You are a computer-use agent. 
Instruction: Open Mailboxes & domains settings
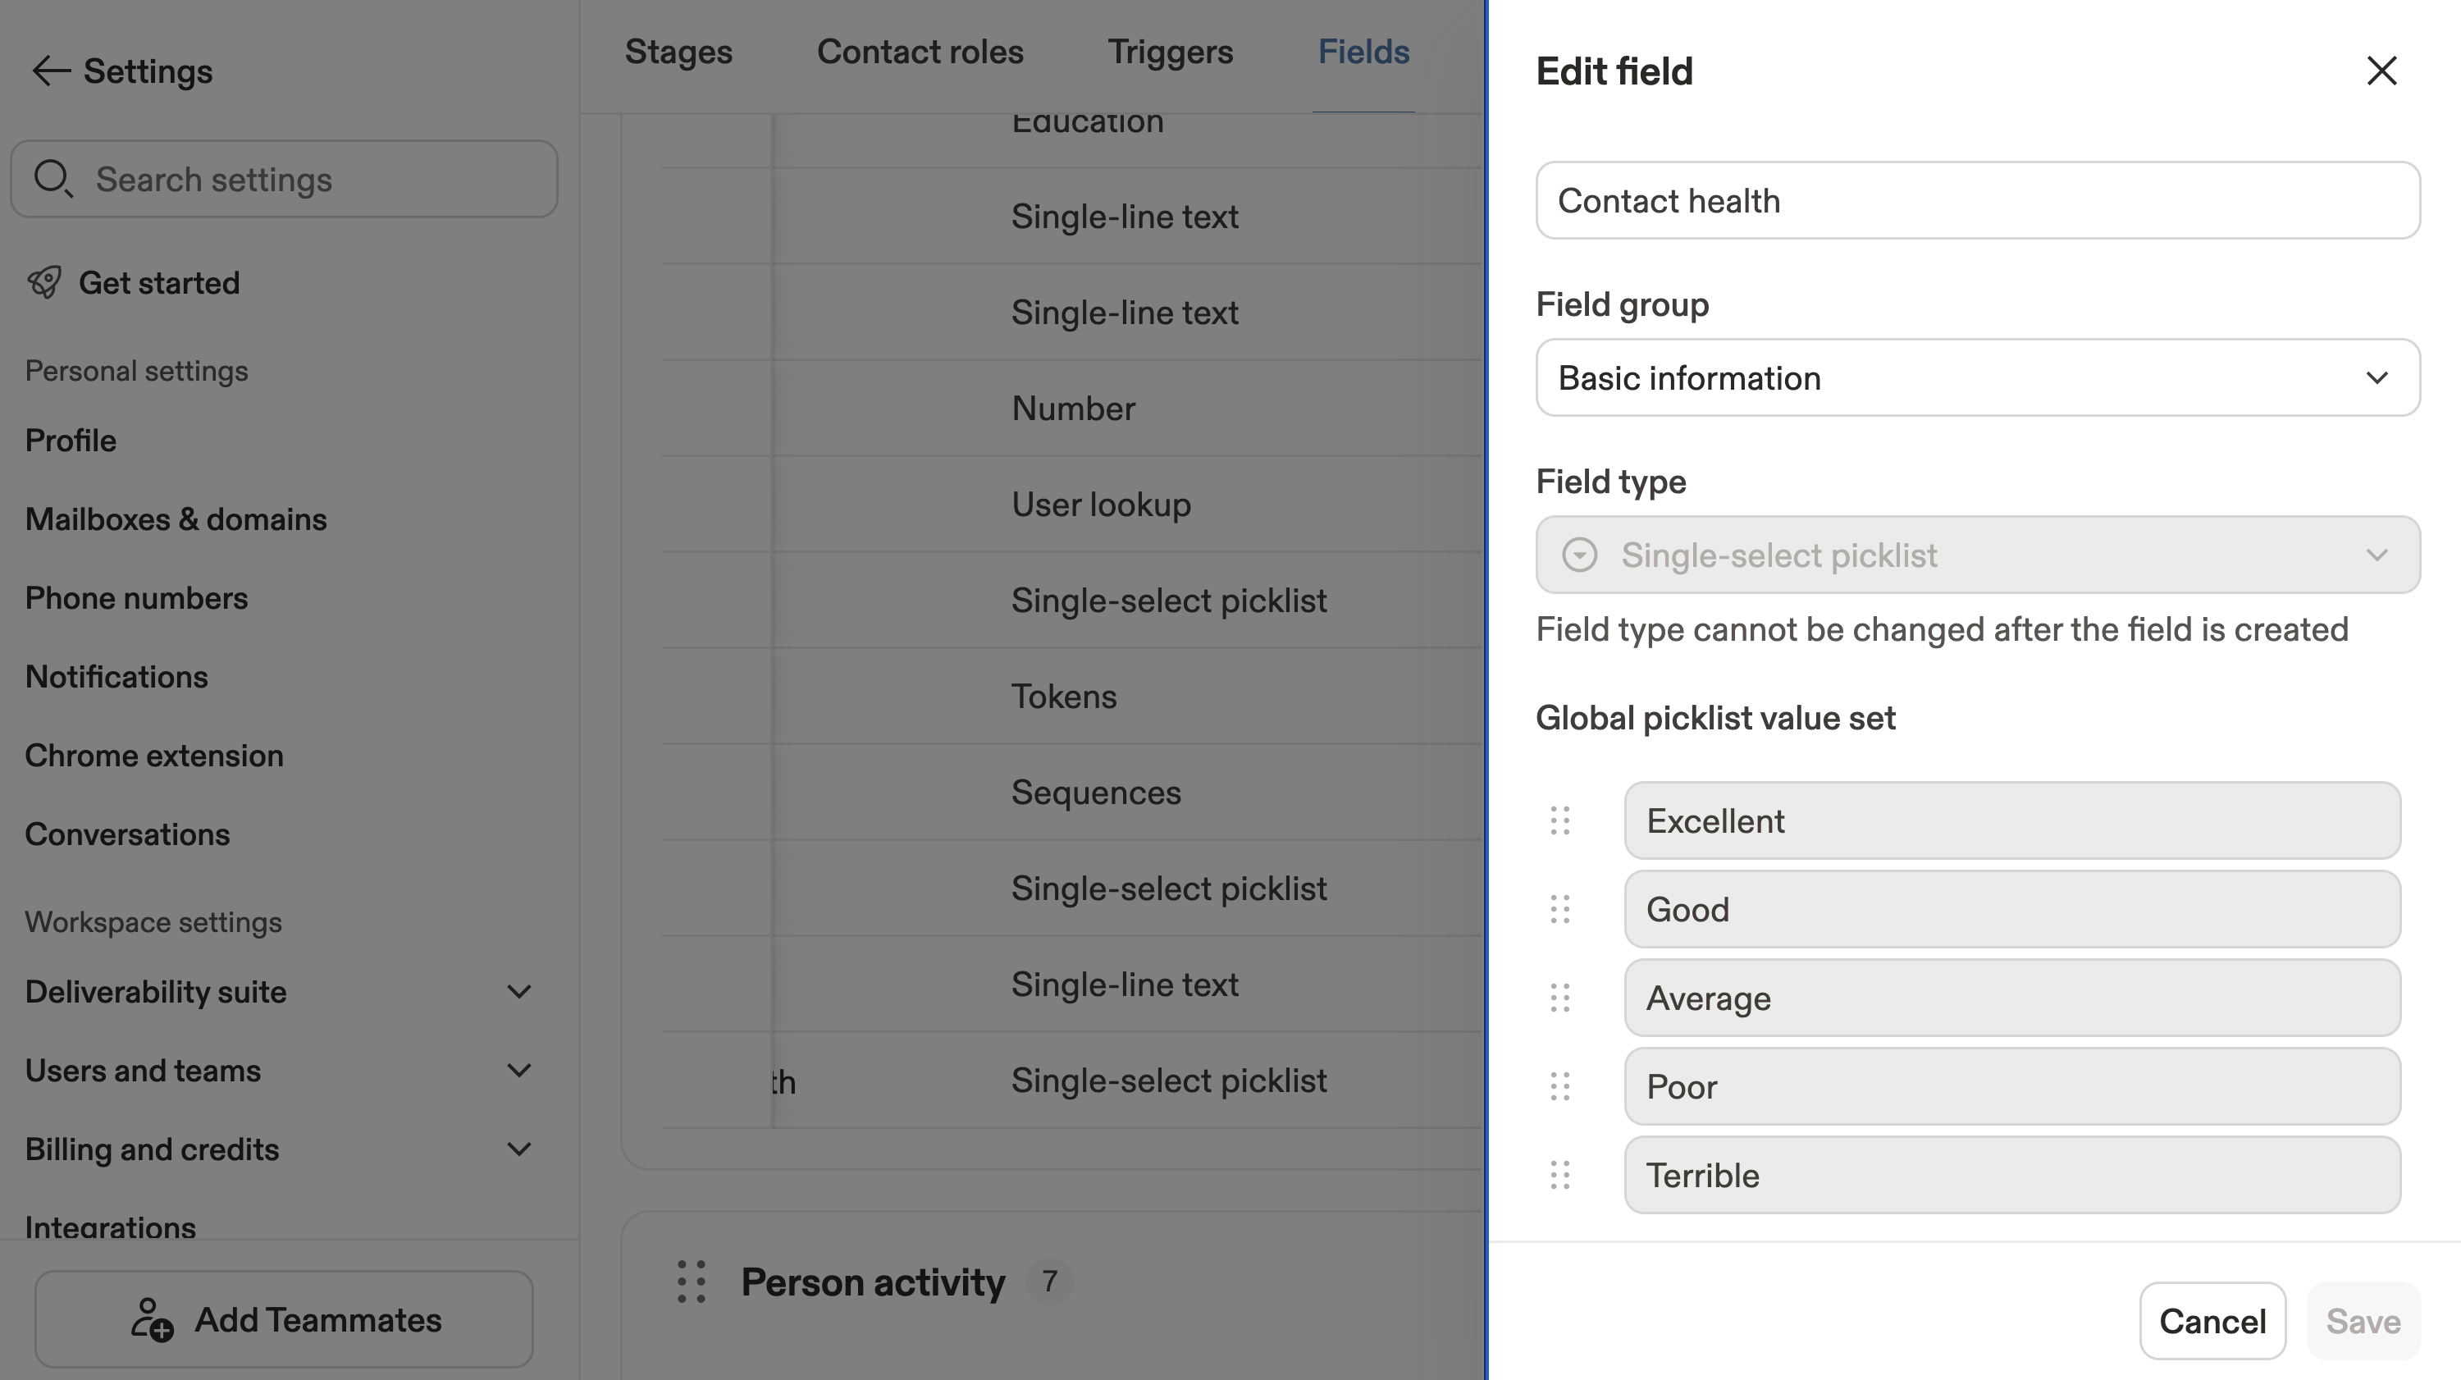pyautogui.click(x=176, y=519)
